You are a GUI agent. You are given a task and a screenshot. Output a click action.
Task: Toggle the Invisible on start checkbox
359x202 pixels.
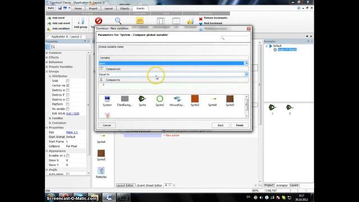(68, 156)
